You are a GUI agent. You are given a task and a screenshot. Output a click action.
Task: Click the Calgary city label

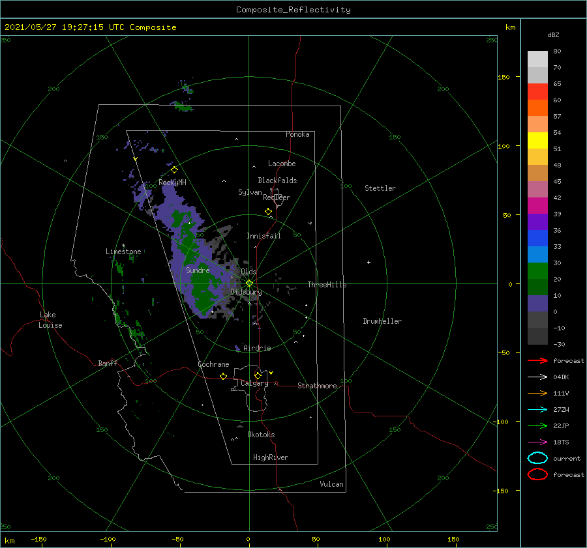(254, 383)
